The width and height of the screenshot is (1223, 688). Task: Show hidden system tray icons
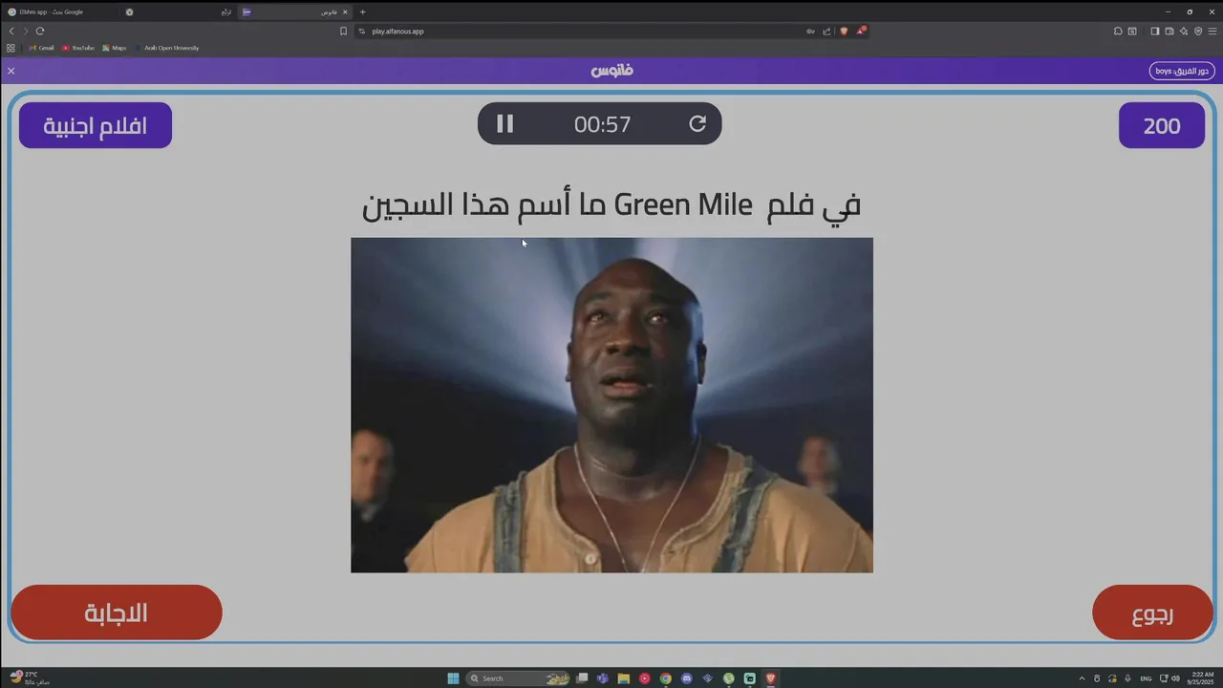1082,678
